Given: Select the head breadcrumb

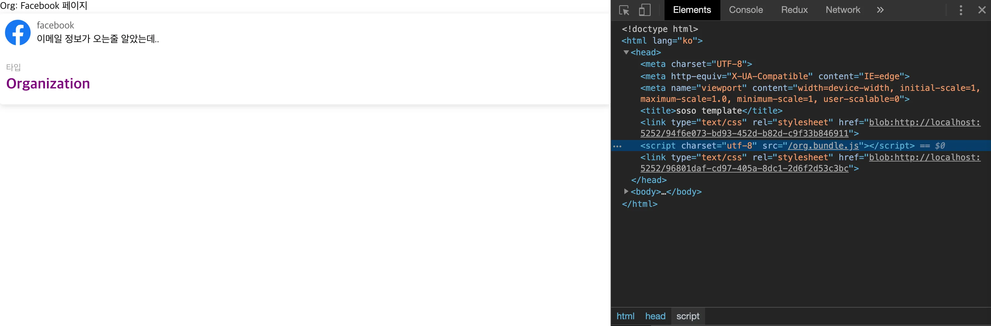Looking at the screenshot, I should point(655,316).
